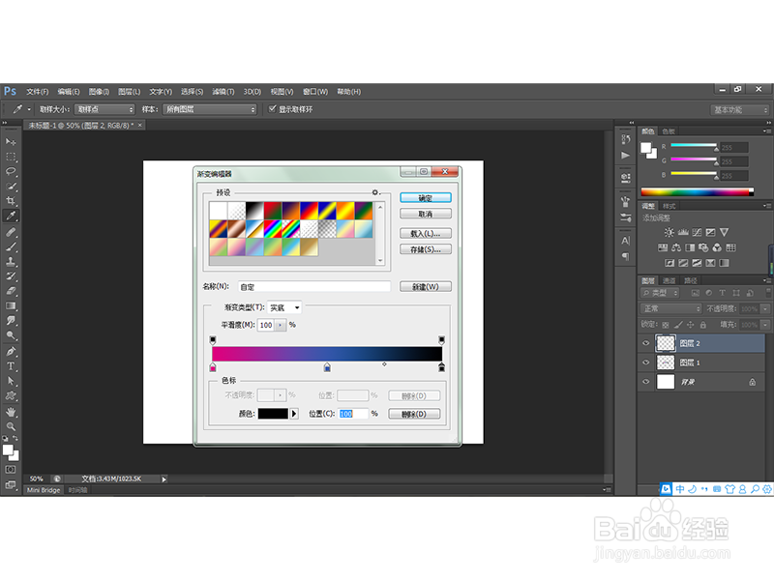This screenshot has height=580, width=774.
Task: Select the Path Selection tool
Action: coord(11,381)
